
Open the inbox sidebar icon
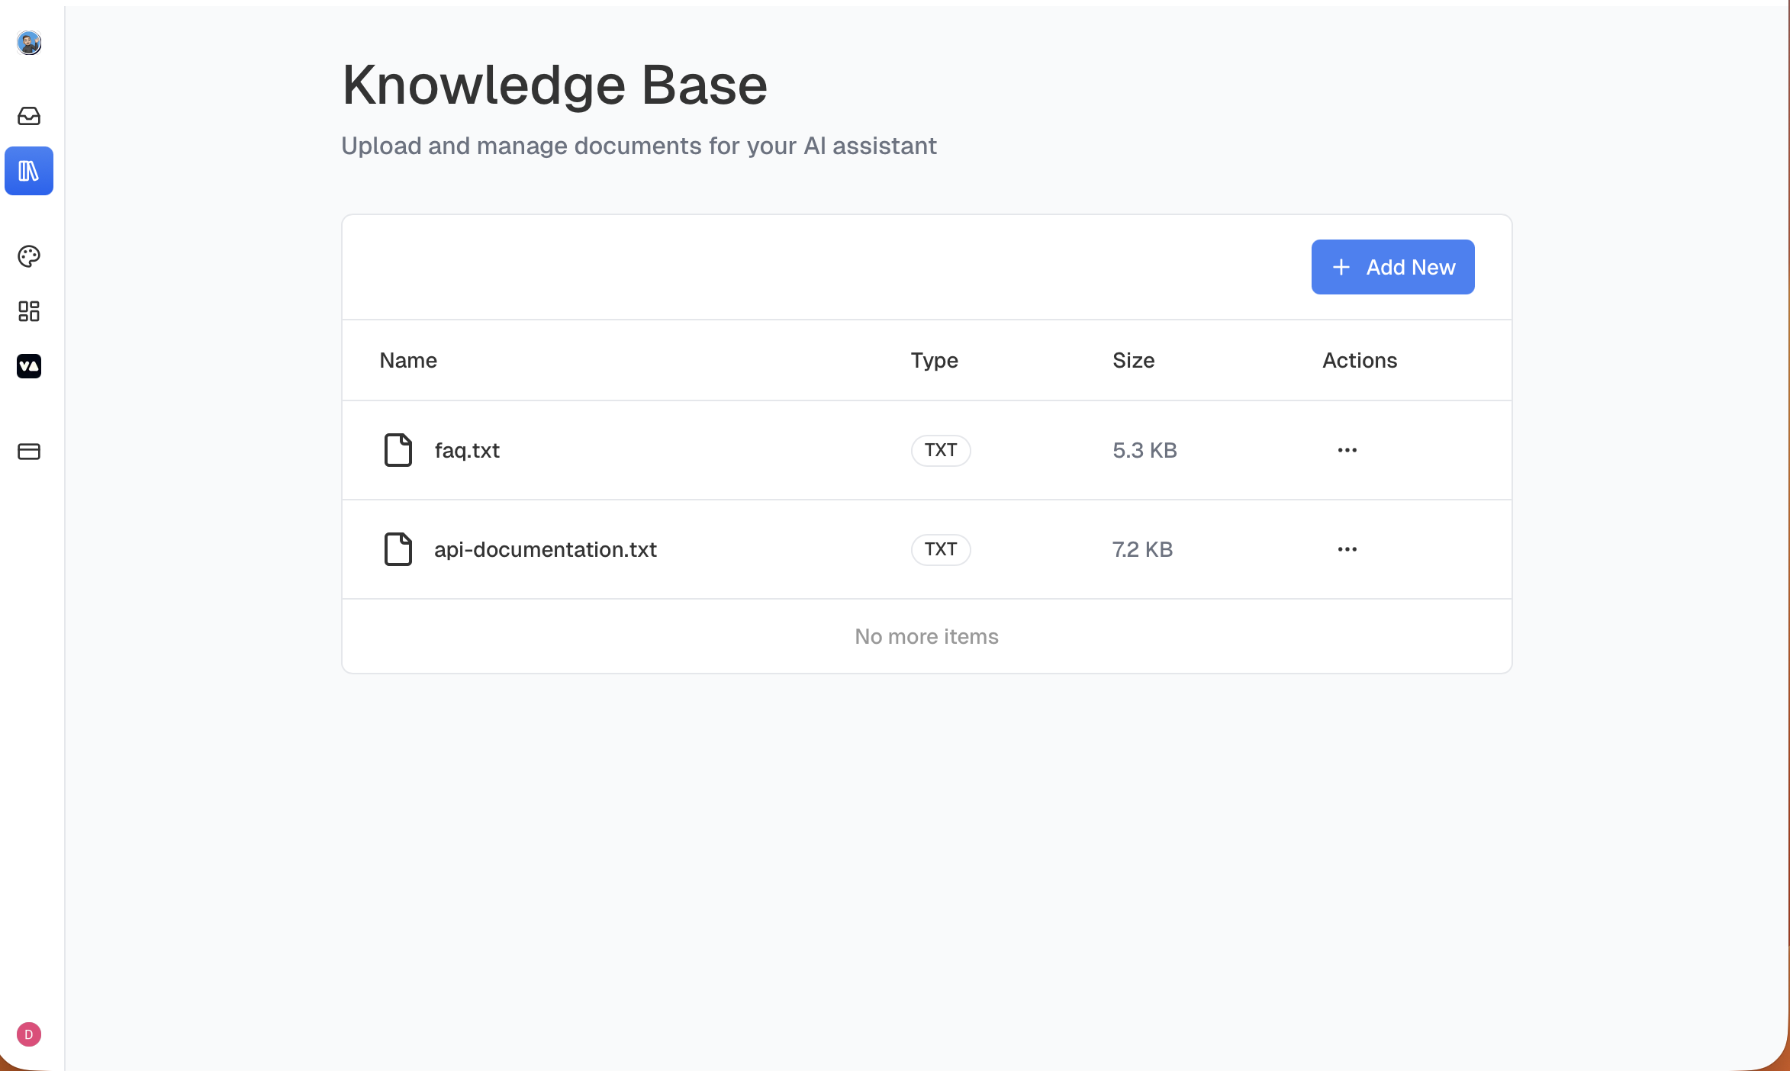[x=29, y=116]
